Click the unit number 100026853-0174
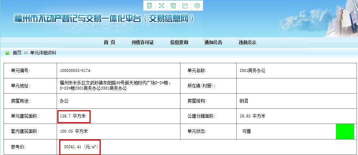Viewport: 358px width, 155px height. coord(75,71)
